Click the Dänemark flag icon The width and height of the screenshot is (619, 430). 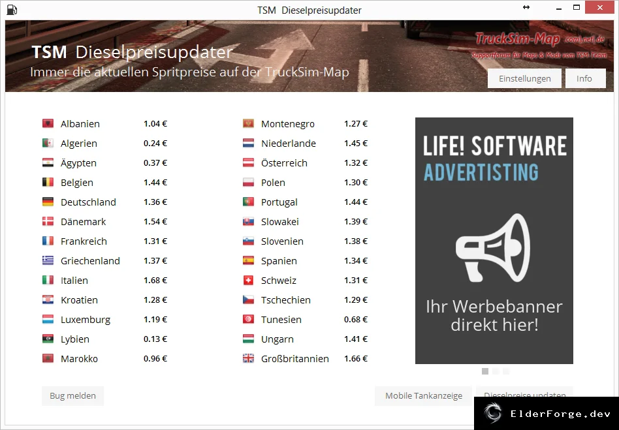pos(48,221)
